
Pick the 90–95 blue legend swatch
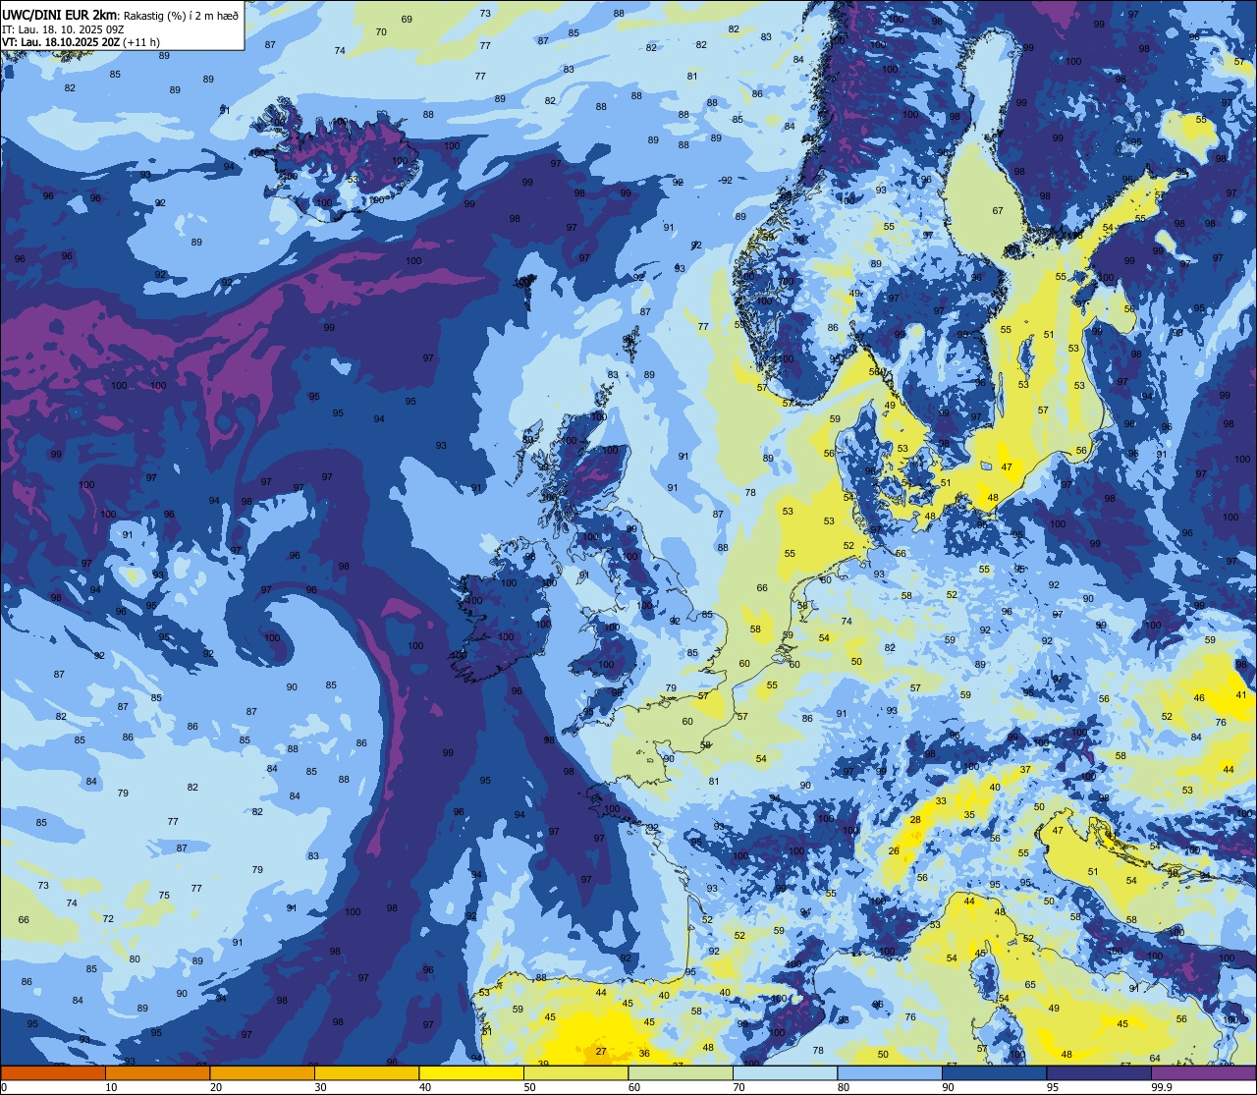[x=994, y=1072]
